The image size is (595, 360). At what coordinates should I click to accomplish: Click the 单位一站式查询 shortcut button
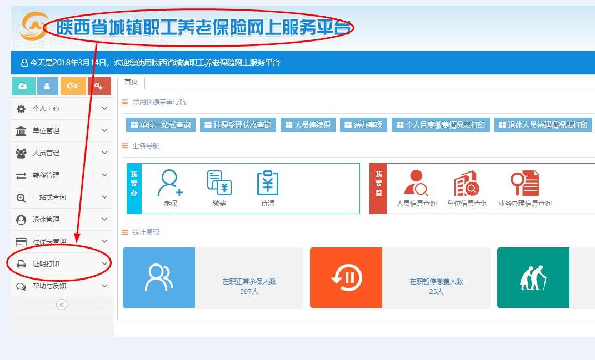tap(161, 125)
